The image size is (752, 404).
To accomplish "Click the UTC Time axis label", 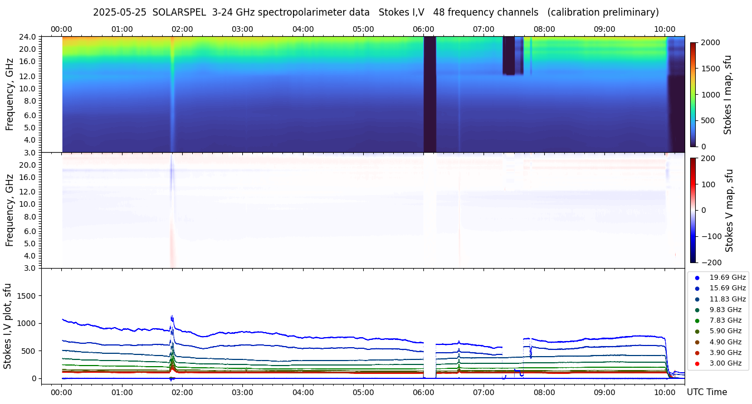I will pyautogui.click(x=707, y=392).
